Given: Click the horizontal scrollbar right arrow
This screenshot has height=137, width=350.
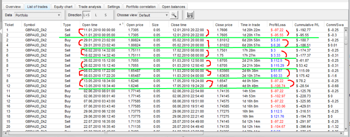Looking at the screenshot, I should point(342,133).
